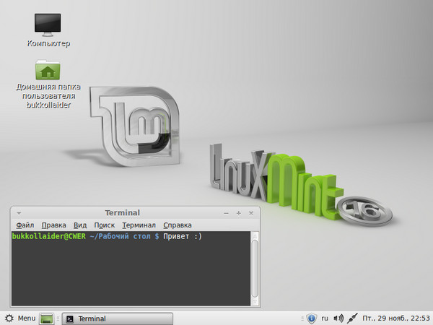This screenshot has width=433, height=325.
Task: Maximize the Terminal window with plus button
Action: pos(238,213)
